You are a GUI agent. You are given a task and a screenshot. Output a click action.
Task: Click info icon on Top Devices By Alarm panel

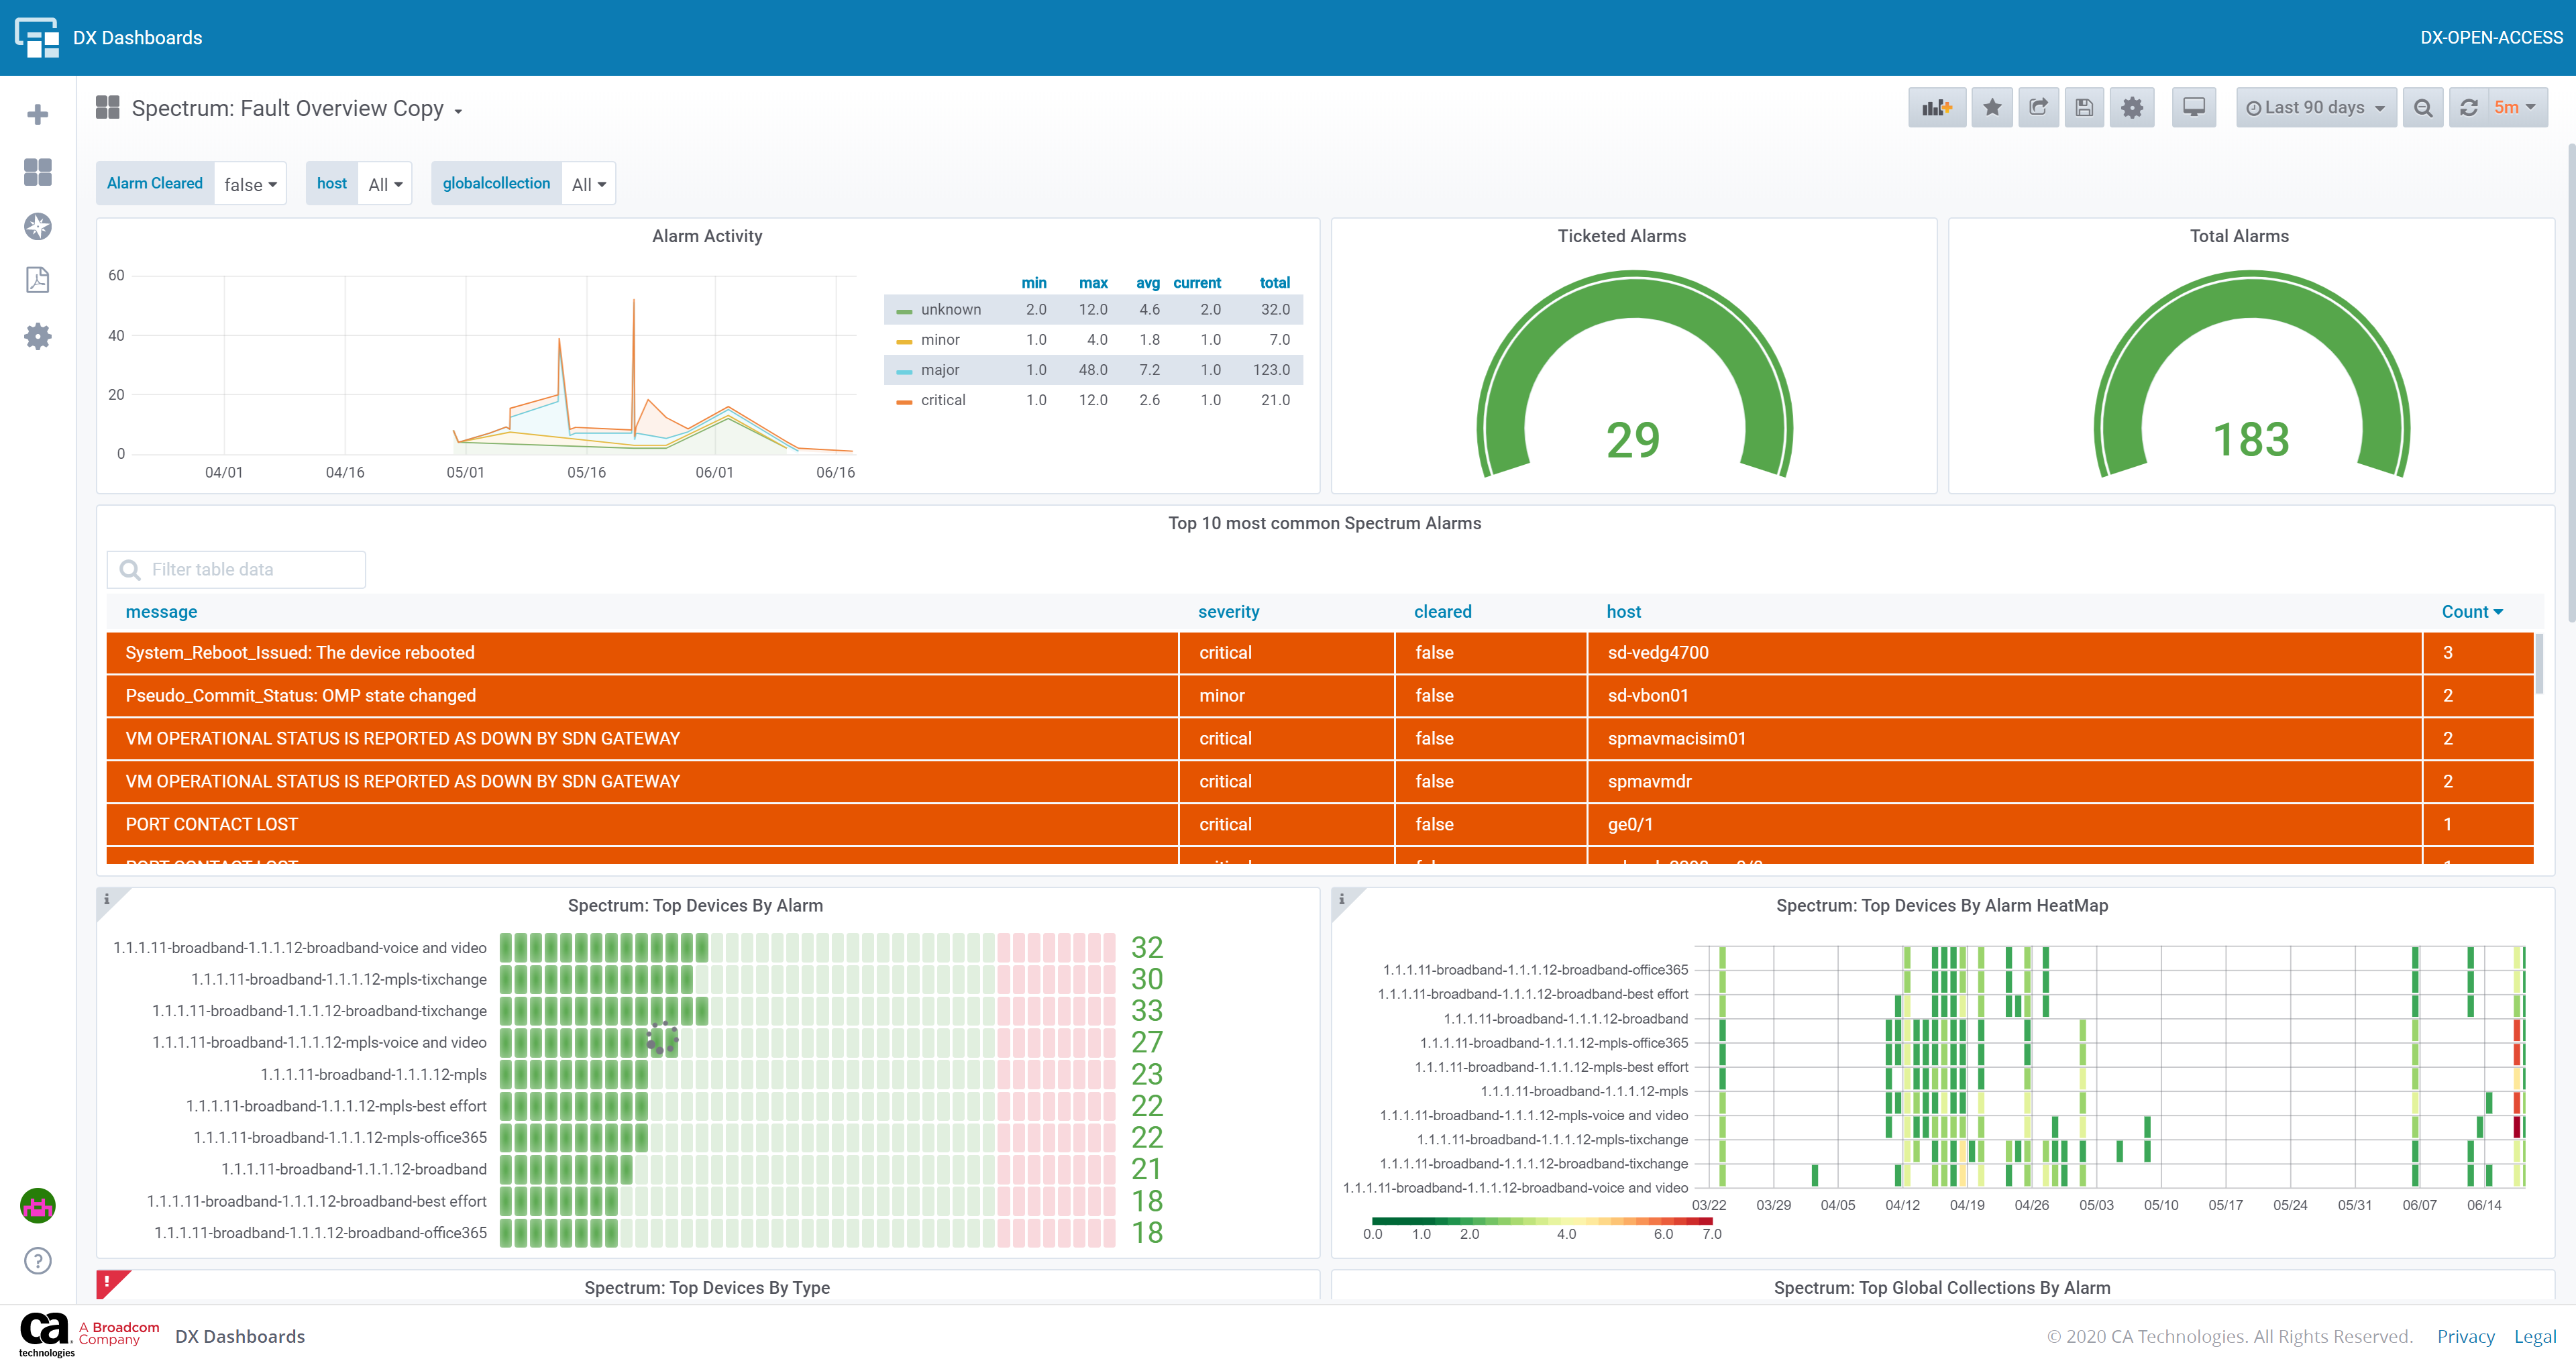[107, 899]
